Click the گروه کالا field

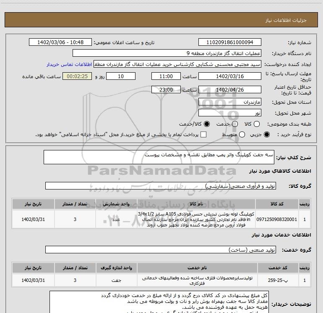click(161, 186)
